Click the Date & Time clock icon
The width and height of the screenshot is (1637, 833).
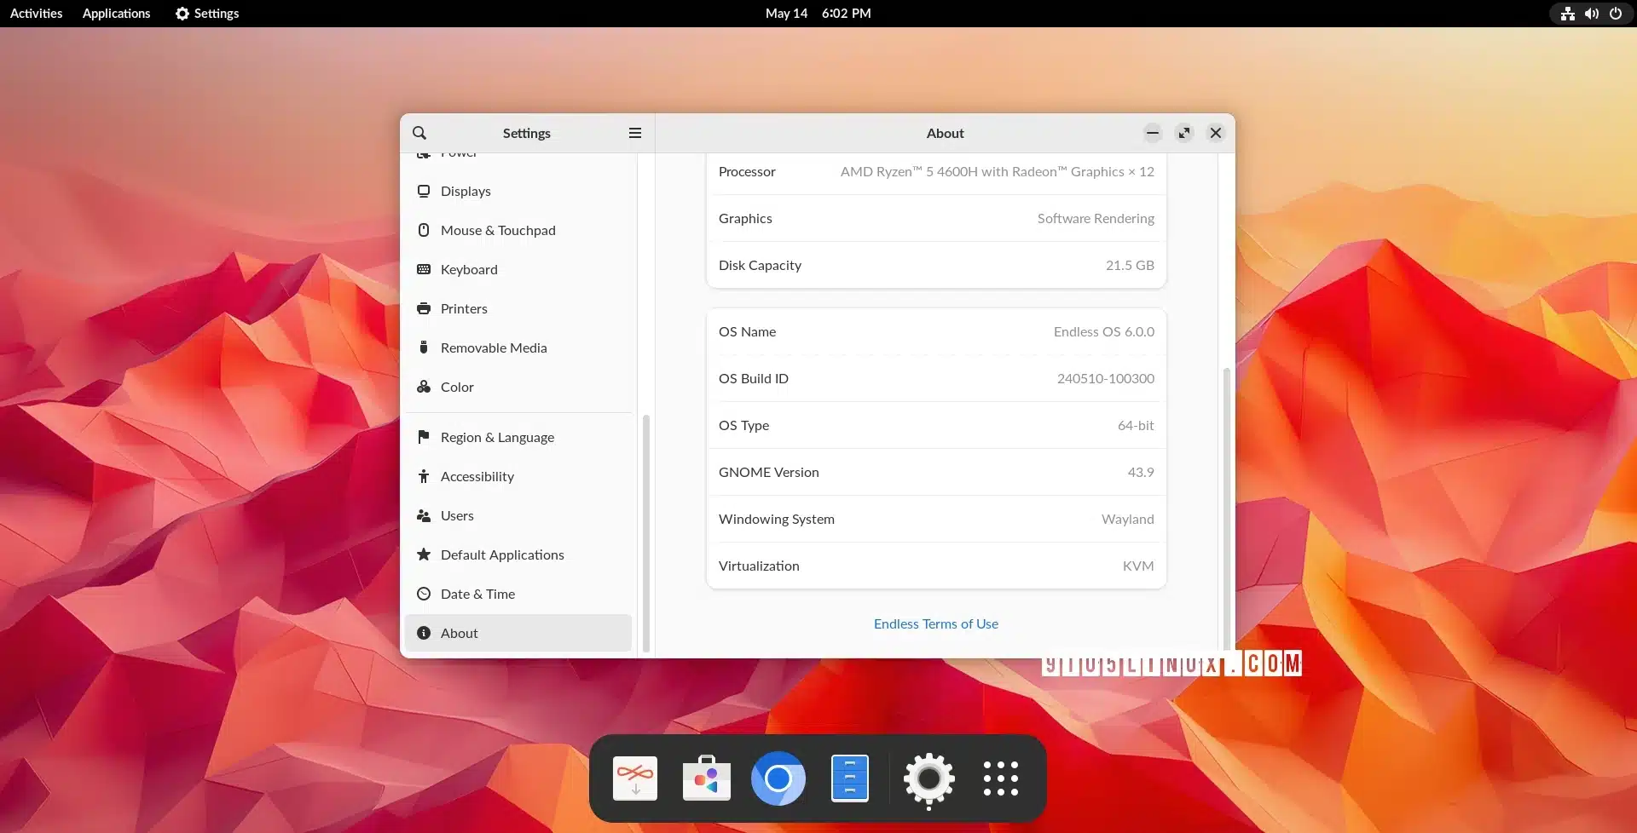424,594
